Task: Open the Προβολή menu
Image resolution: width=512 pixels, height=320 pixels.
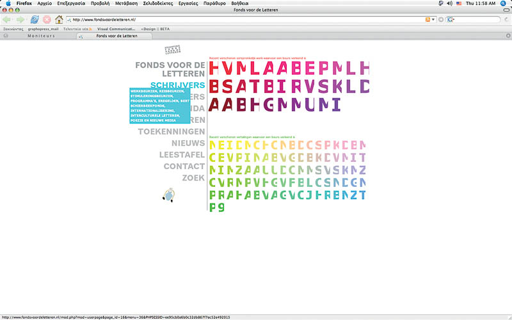Action: pyautogui.click(x=100, y=3)
